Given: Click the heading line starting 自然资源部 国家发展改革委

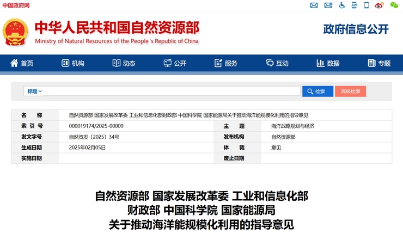Looking at the screenshot, I should click(201, 196).
